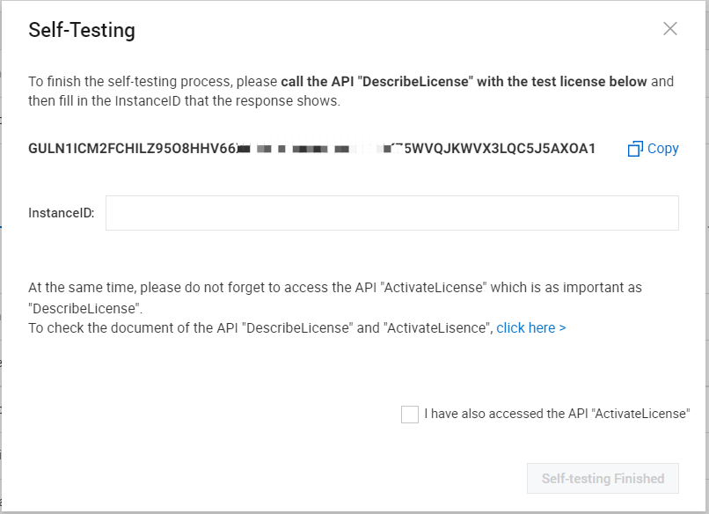Screen dimensions: 709x514
Task: Click "then fill in the InstanceID" instruction line
Action: 185,101
